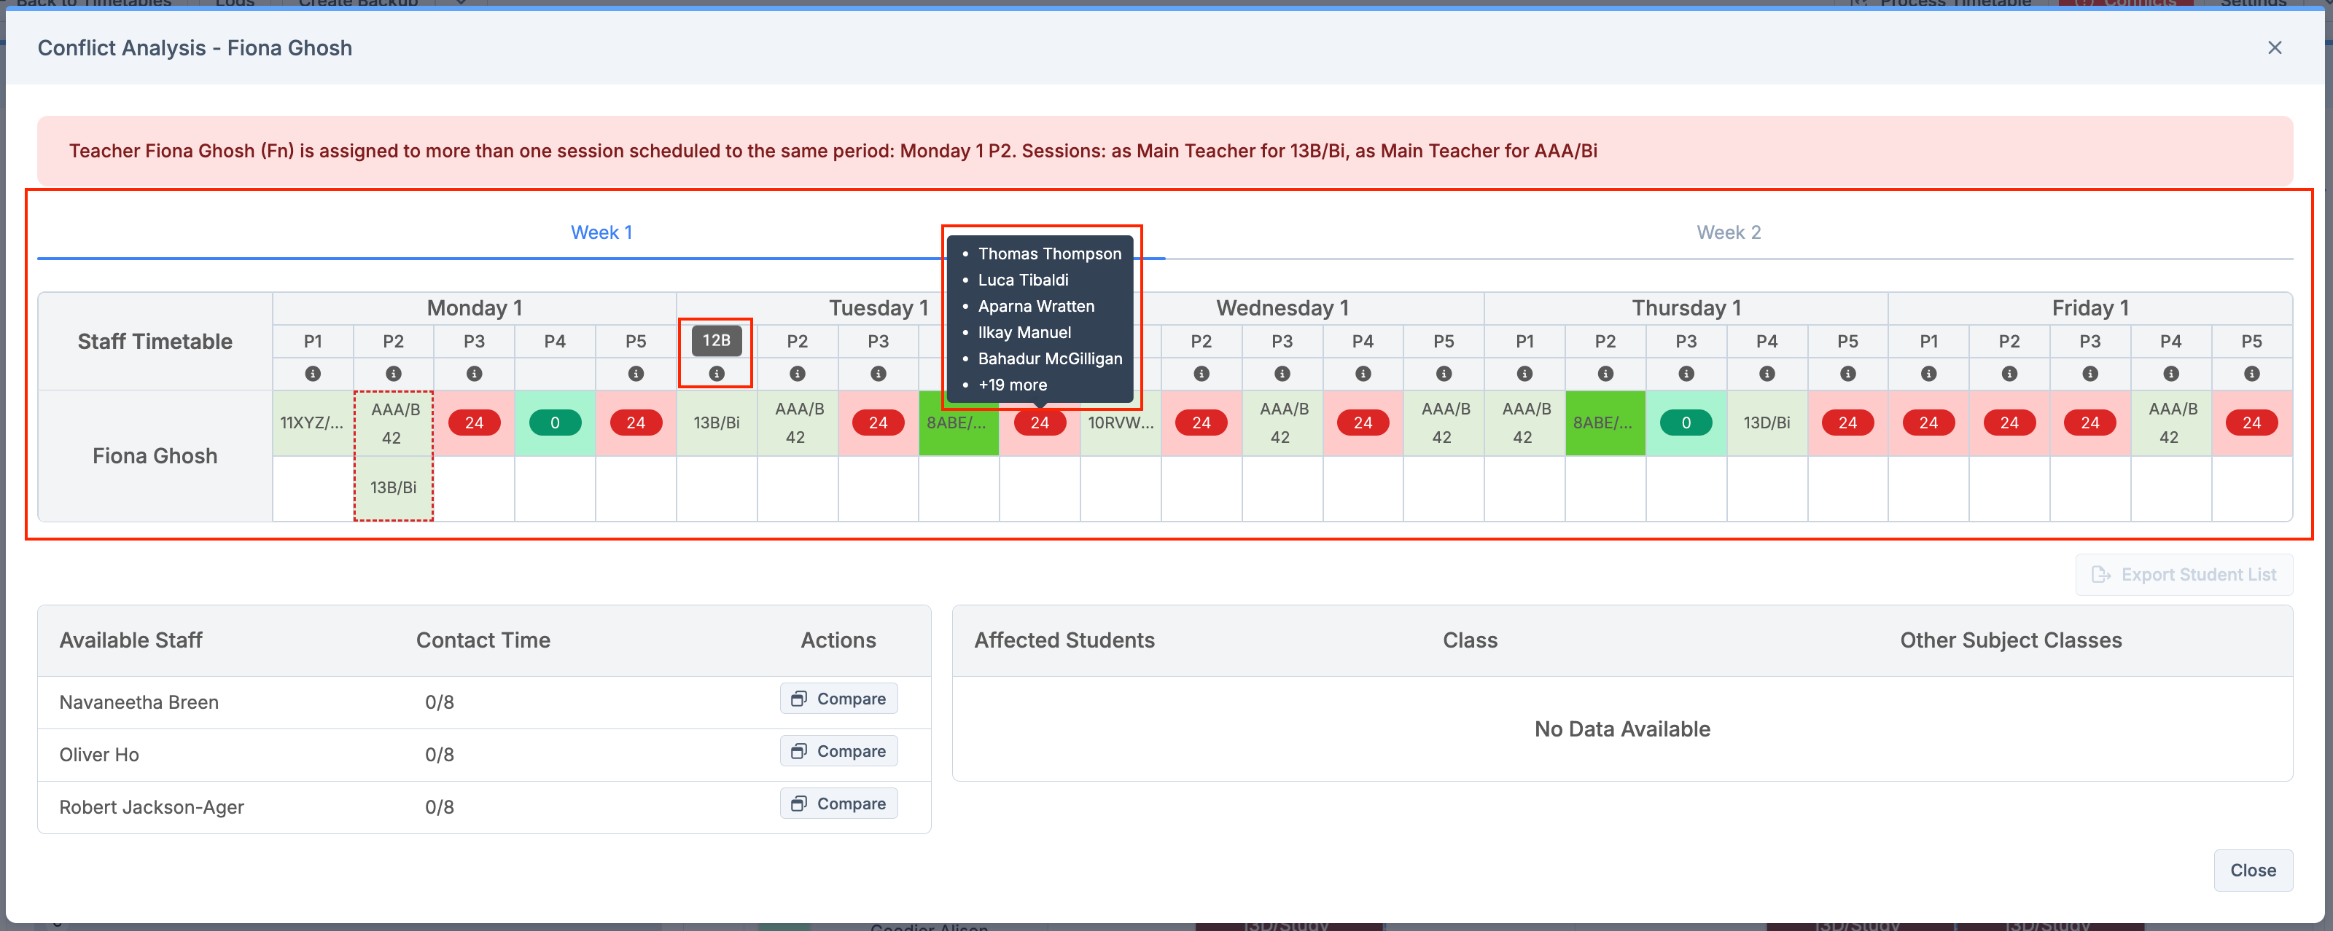Select bright green 8ABE cell on Thursday
2333x931 pixels.
click(x=1604, y=423)
